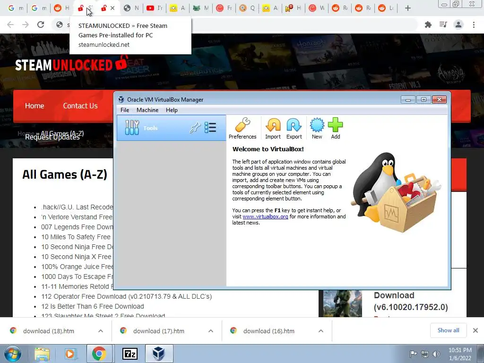The height and width of the screenshot is (363, 484).
Task: Open 12 Is Better Than 6 link
Action: click(x=93, y=306)
